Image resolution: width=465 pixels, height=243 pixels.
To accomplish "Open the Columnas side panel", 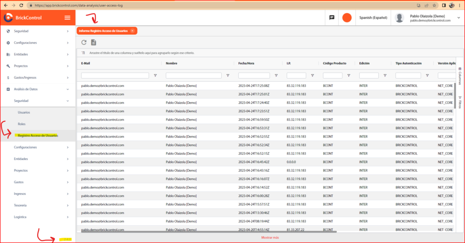I will [460, 76].
